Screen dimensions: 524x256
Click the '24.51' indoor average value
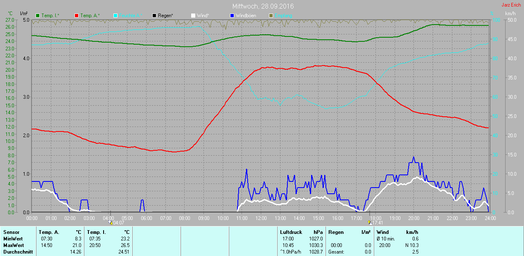(123, 252)
